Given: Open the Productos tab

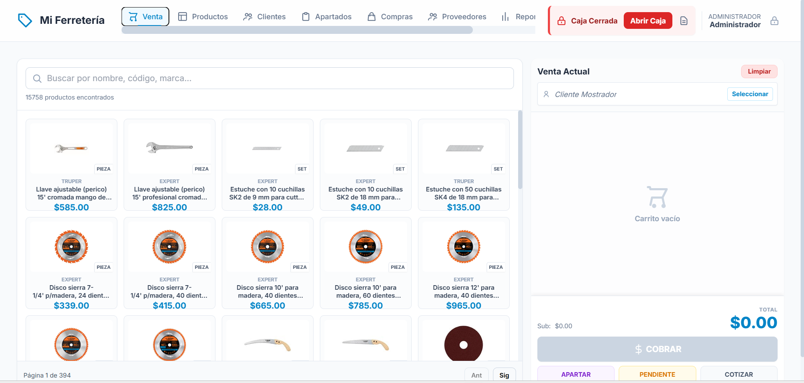Looking at the screenshot, I should click(x=203, y=17).
